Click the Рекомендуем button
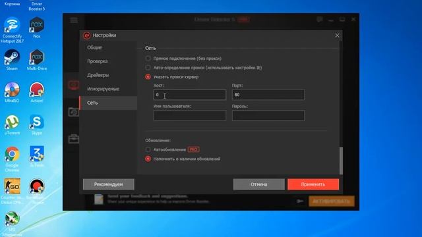The image size is (422, 237). 108,184
